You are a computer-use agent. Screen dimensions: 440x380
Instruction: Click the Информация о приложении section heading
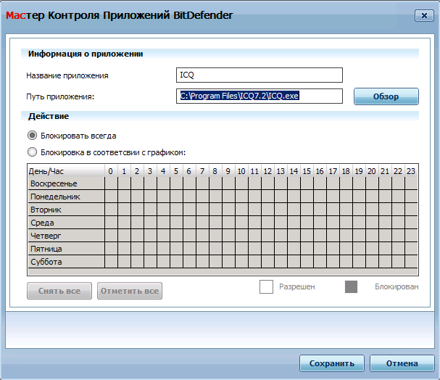click(86, 54)
